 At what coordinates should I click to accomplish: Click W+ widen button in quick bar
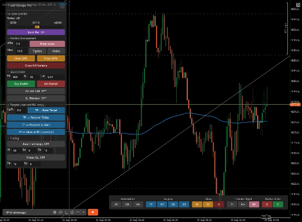pyautogui.click(x=243, y=204)
